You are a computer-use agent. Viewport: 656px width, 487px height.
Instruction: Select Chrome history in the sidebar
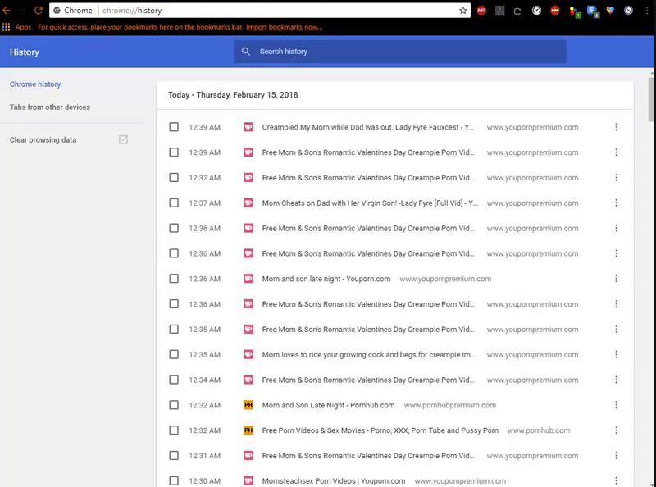(35, 84)
